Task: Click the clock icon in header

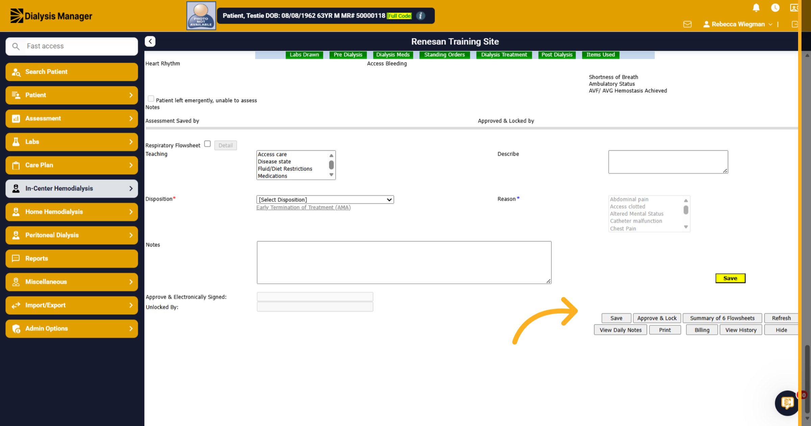Action: 775,8
